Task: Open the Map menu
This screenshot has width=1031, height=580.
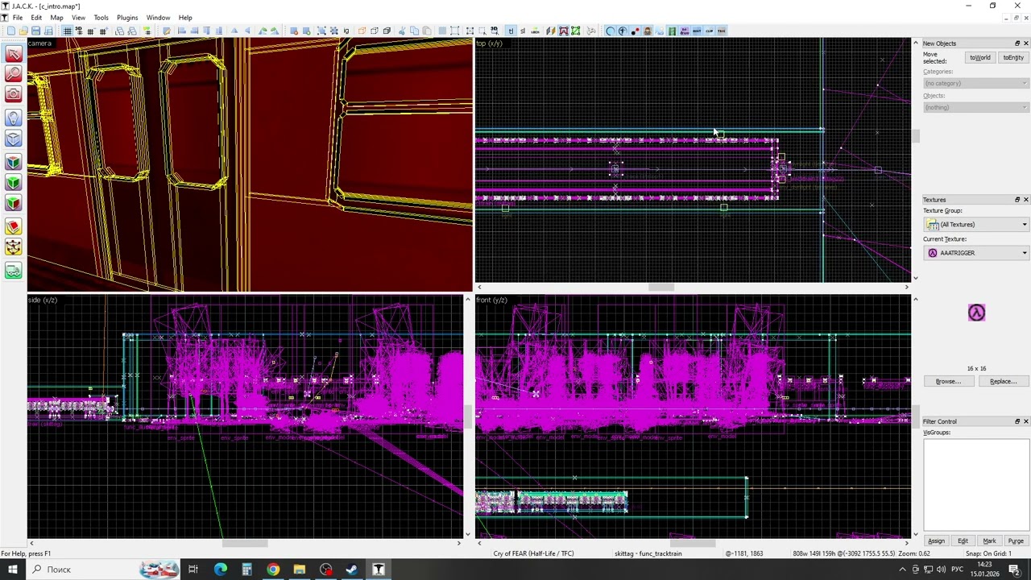Action: click(x=56, y=18)
